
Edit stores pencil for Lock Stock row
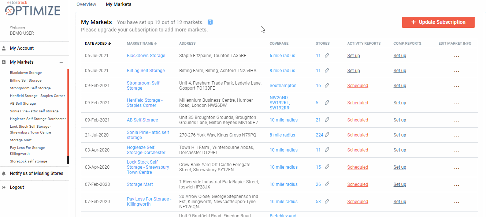click(327, 167)
